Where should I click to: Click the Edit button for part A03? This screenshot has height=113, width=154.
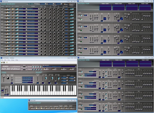[x=13, y=15]
